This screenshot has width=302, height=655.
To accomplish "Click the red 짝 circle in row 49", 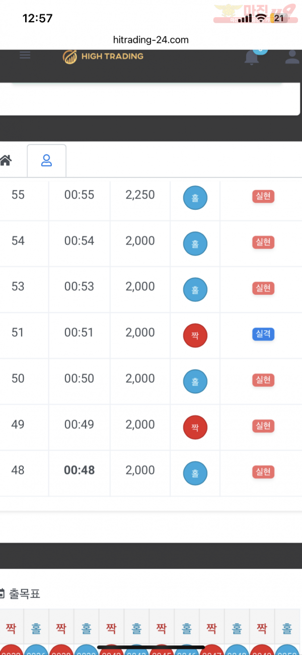I will tap(195, 428).
